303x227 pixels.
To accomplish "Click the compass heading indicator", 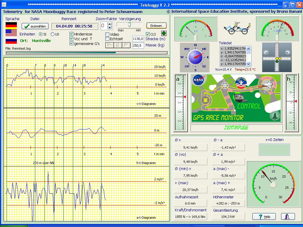I will (195, 57).
